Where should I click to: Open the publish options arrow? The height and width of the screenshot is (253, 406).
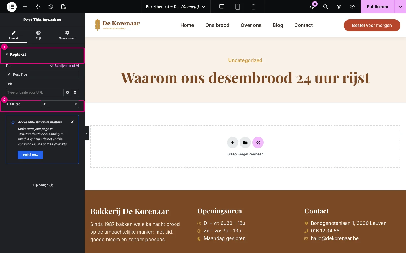400,7
